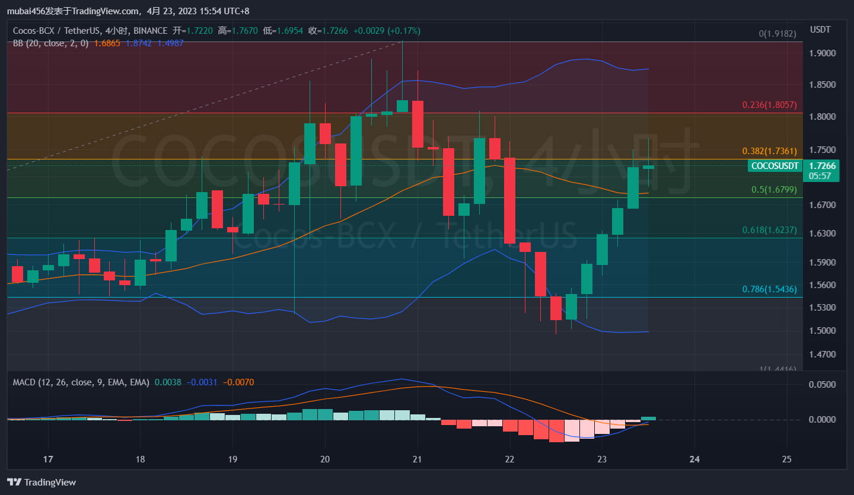The width and height of the screenshot is (854, 495).
Task: Click the 1.6300 price axis label
Action: pyautogui.click(x=822, y=234)
